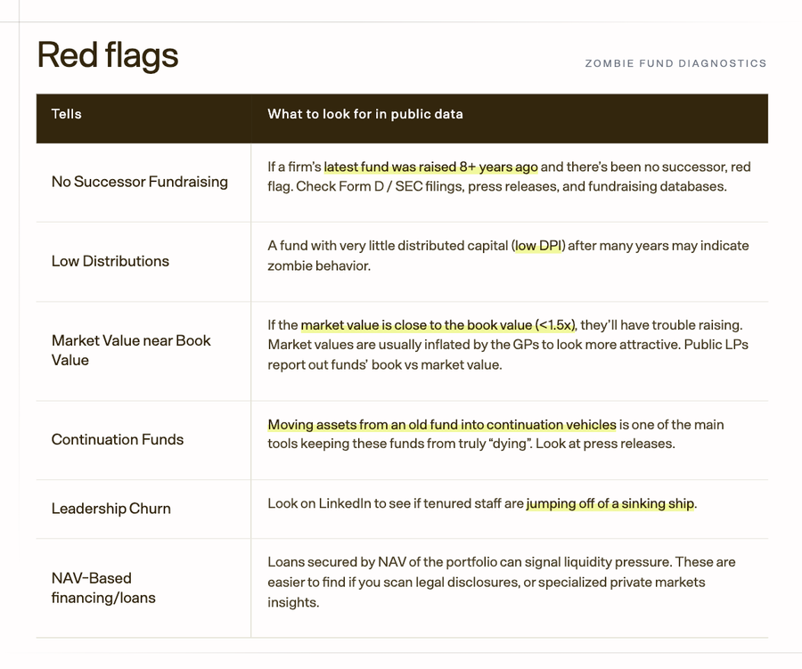Click "Market values are usually inflated" sentence
The image size is (802, 669).
(x=474, y=344)
